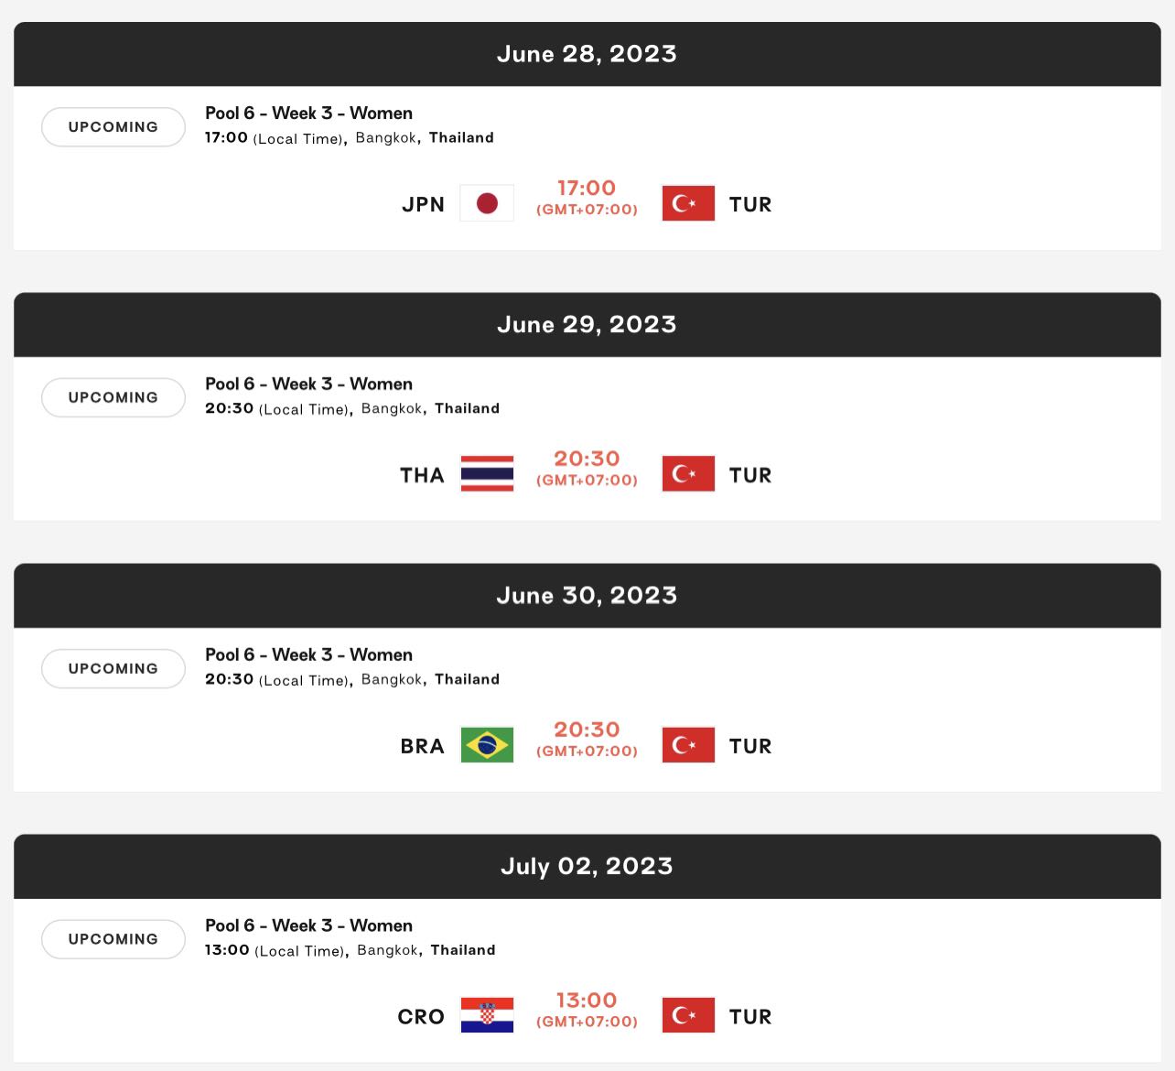The height and width of the screenshot is (1071, 1175).
Task: Click the Croatia flag icon
Action: point(487,1015)
